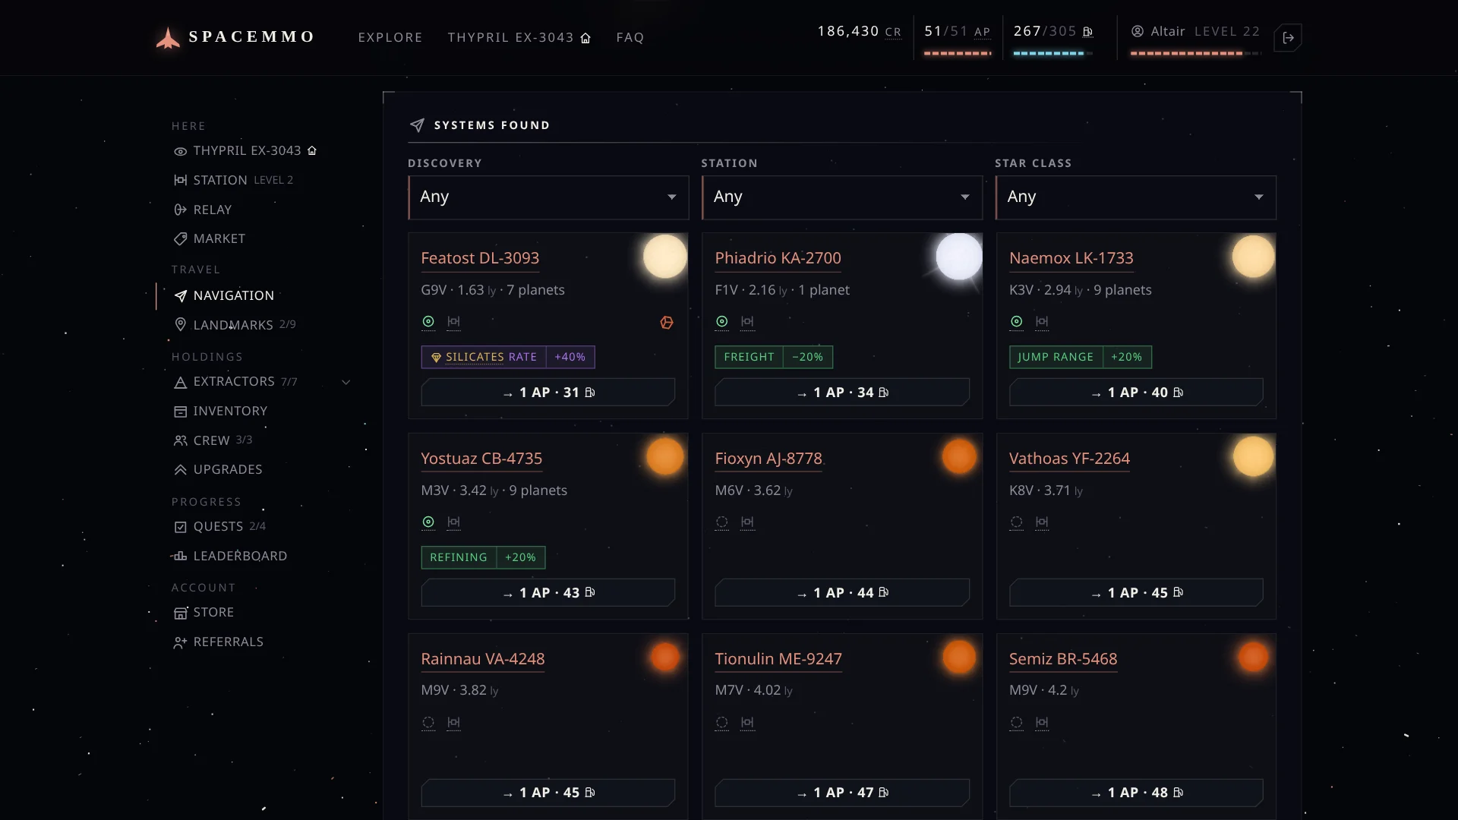Open Leaderboard in the sidebar
Viewport: 1458px width, 820px height.
(229, 557)
